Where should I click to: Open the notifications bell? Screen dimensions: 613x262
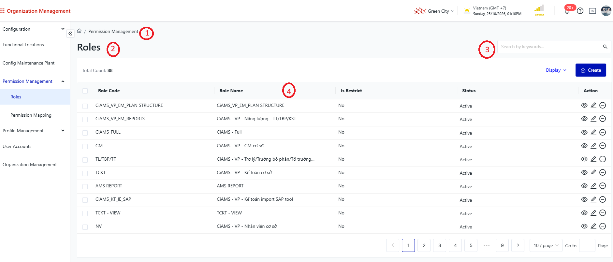567,11
